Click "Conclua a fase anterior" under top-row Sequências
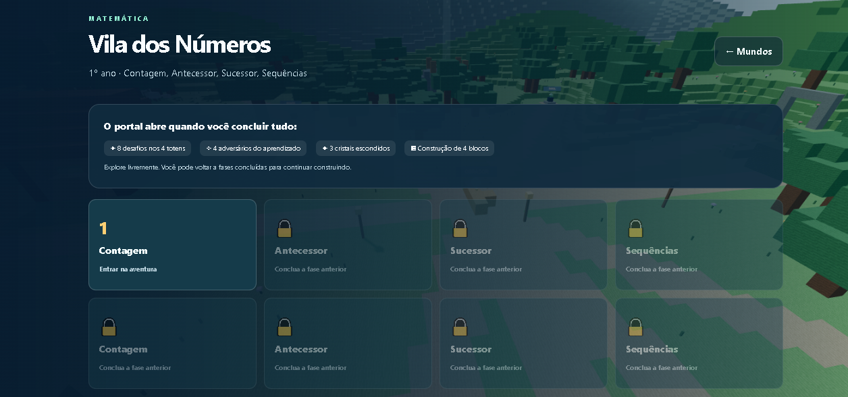 pos(662,269)
